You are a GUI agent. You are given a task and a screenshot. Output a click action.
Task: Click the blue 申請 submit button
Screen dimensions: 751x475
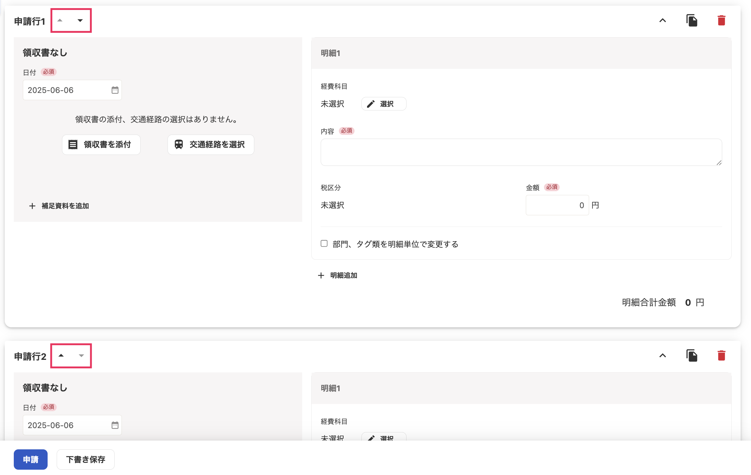click(31, 459)
